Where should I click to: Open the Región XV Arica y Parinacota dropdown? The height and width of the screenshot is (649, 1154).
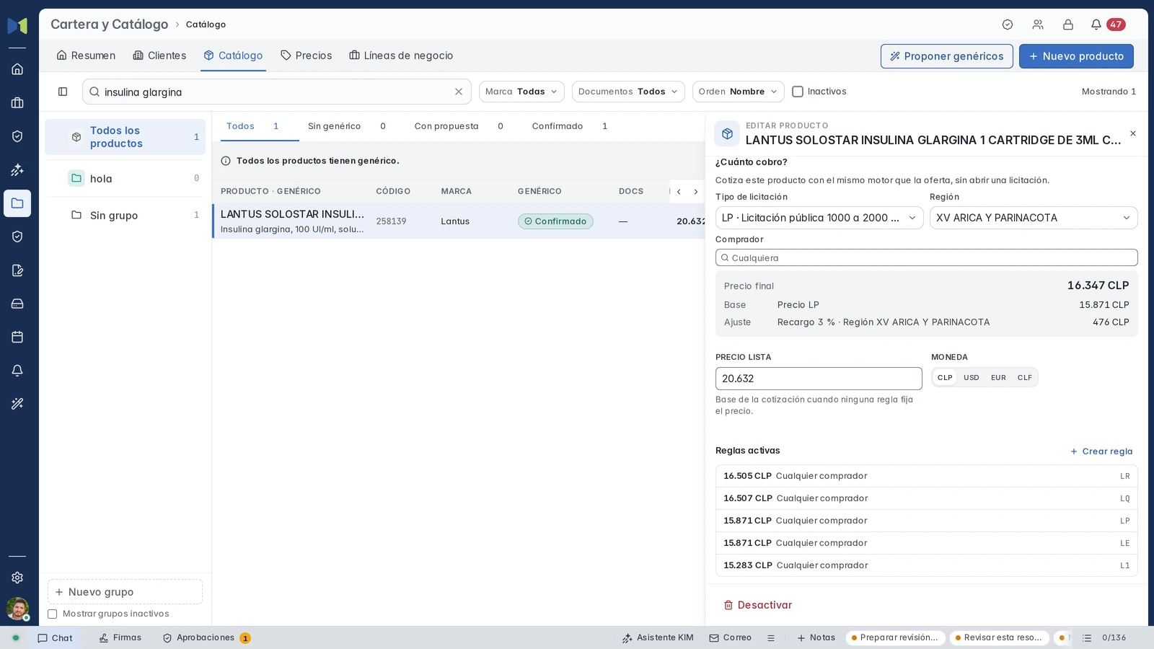pos(1034,218)
